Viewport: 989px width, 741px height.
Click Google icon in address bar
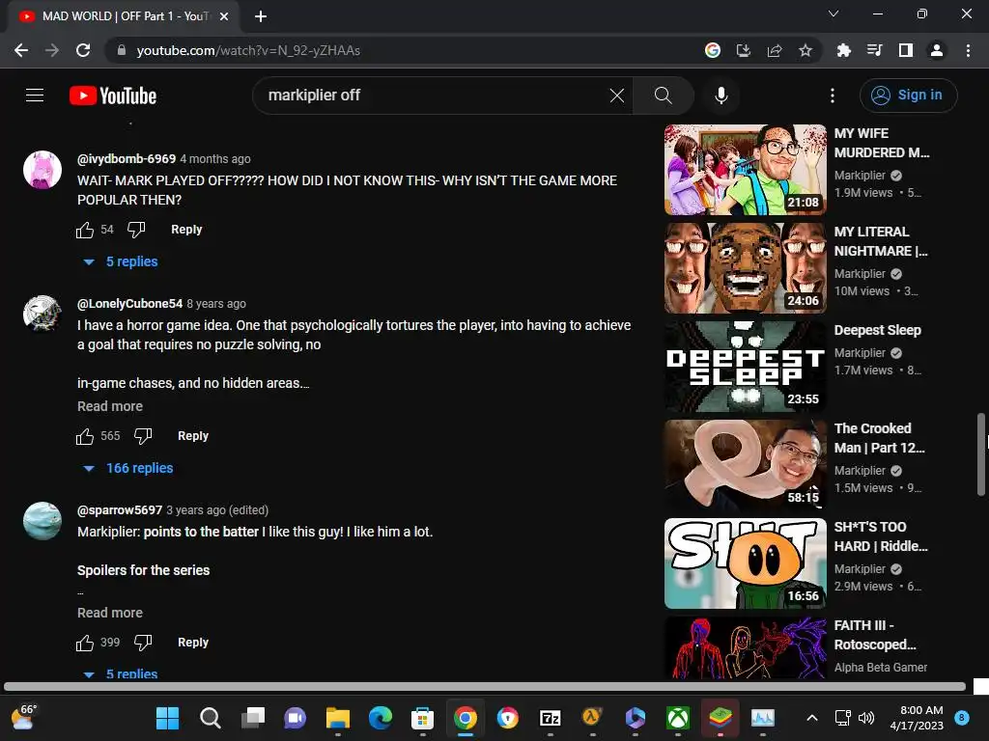712,50
